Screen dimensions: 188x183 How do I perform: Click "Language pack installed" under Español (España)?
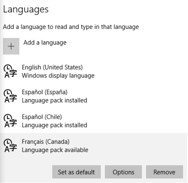coord(54,100)
